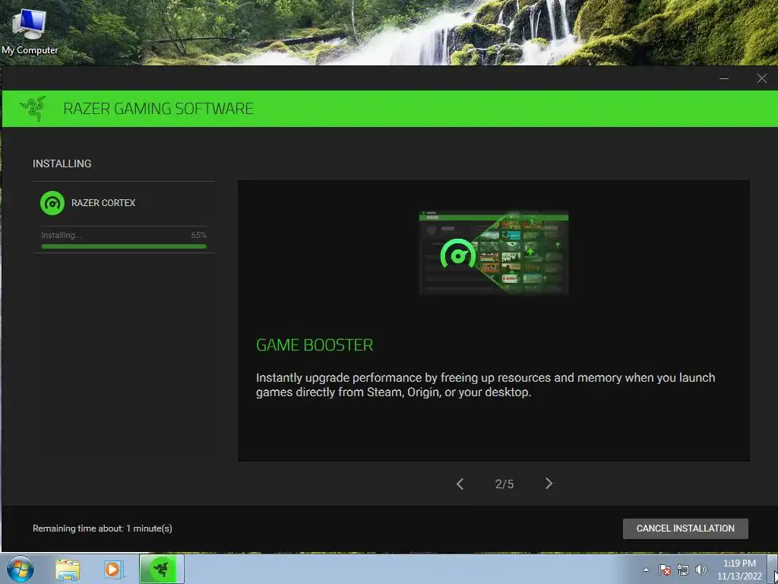
Task: Open Windows Media Player from taskbar
Action: pyautogui.click(x=112, y=570)
